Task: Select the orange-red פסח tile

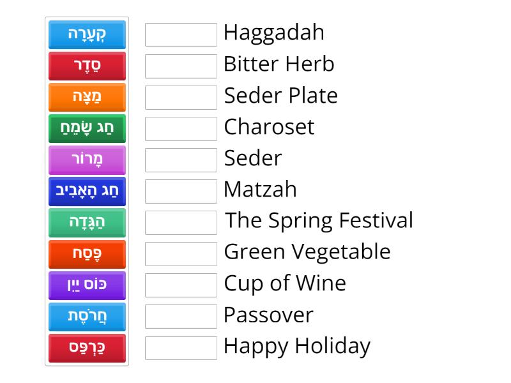Action: tap(87, 254)
